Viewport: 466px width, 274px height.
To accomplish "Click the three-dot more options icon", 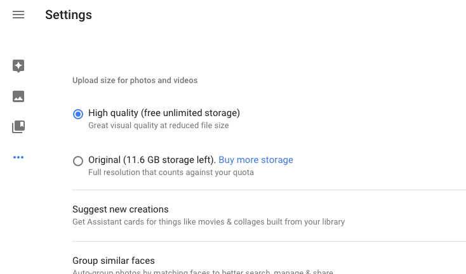I will click(x=18, y=157).
